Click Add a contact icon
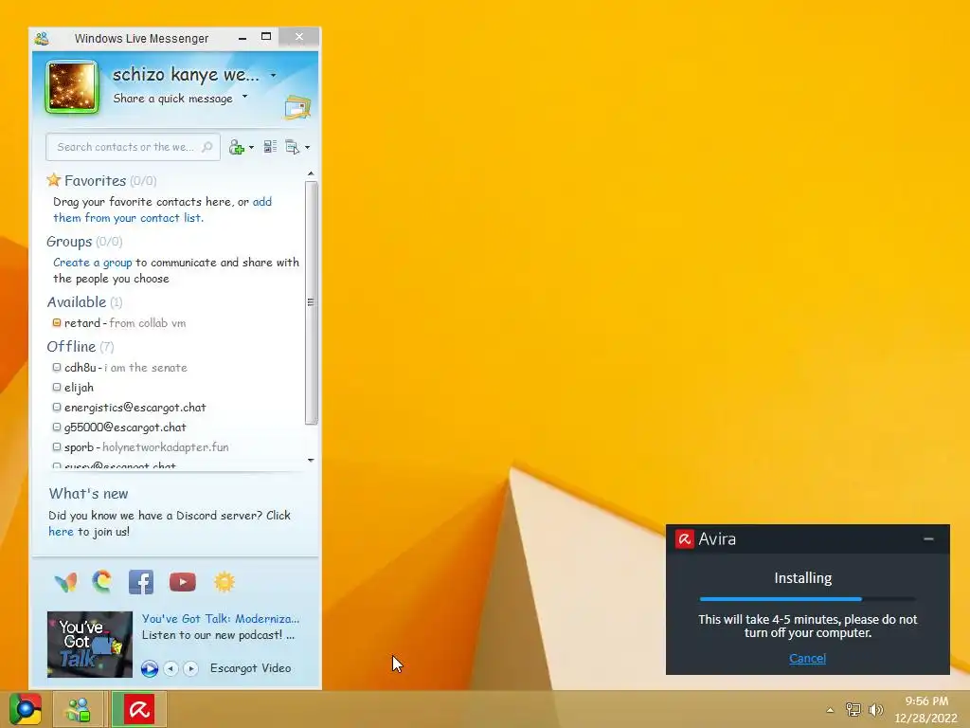The width and height of the screenshot is (970, 728). click(236, 147)
